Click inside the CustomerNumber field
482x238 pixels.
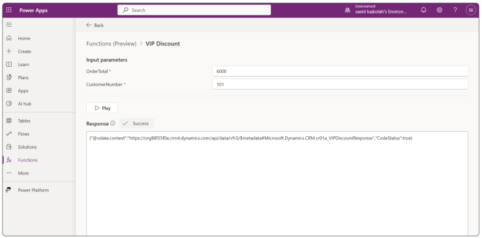coord(340,84)
